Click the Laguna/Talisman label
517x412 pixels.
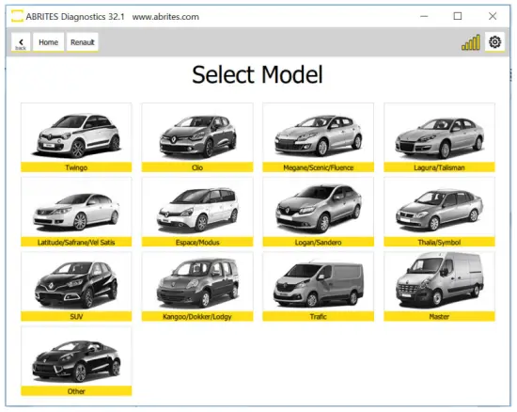click(x=439, y=167)
